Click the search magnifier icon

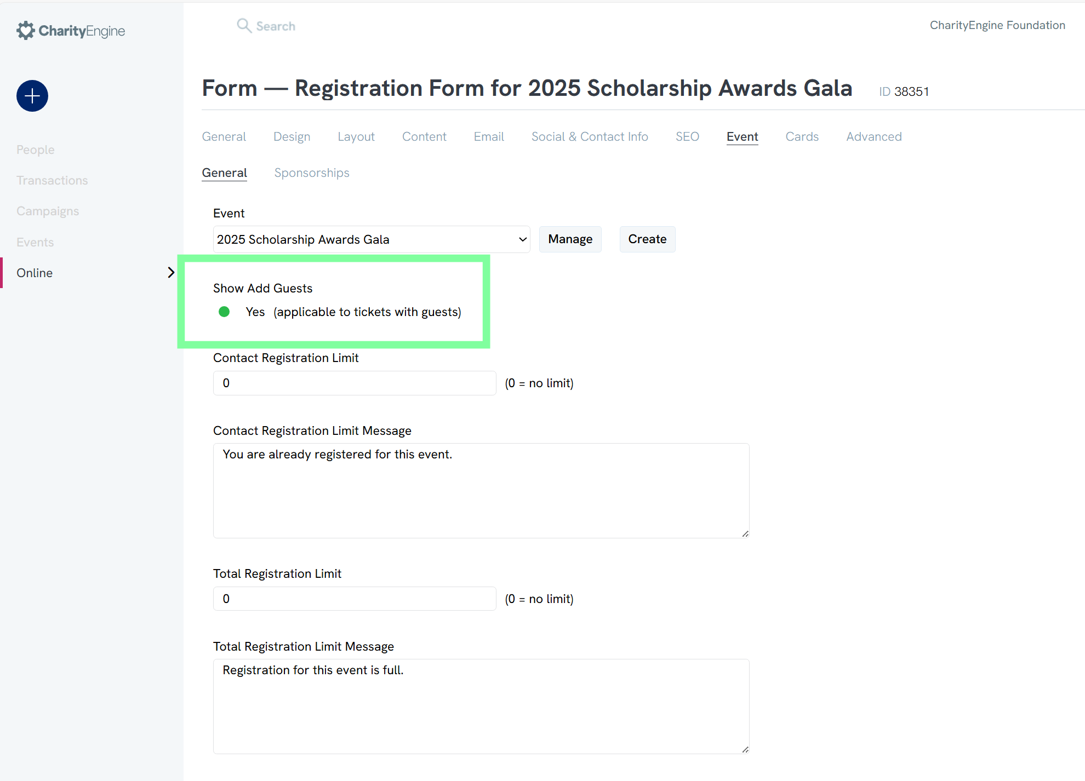[x=244, y=26]
